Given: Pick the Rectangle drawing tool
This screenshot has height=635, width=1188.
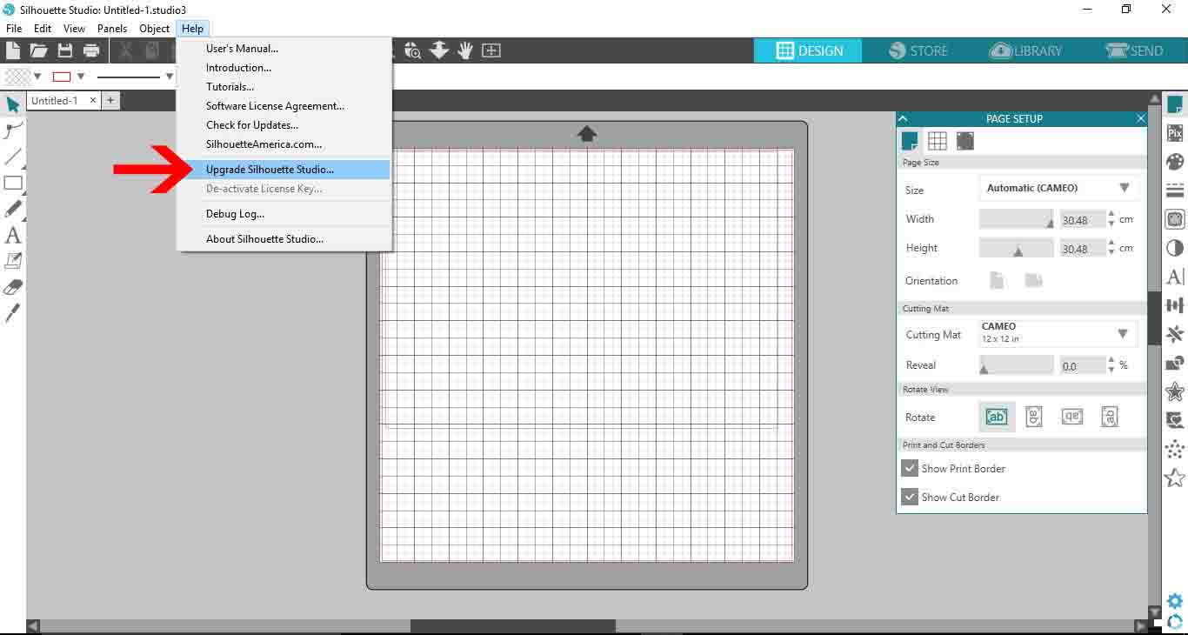Looking at the screenshot, I should [x=13, y=184].
